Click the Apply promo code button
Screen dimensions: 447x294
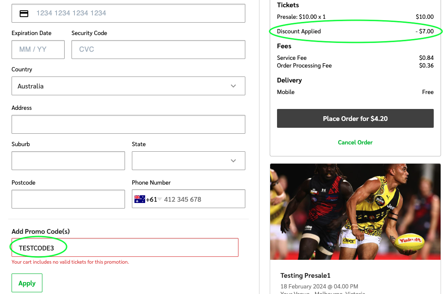click(27, 283)
